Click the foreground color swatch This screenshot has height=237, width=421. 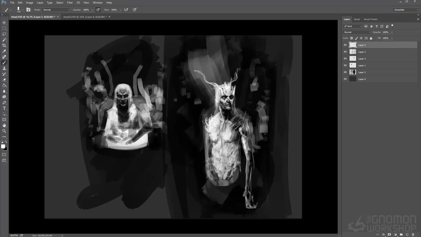3,146
